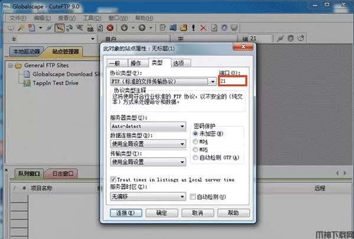Image resolution: width=354 pixels, height=239 pixels.
Task: Click the red X Delete icon
Action: tap(204, 28)
